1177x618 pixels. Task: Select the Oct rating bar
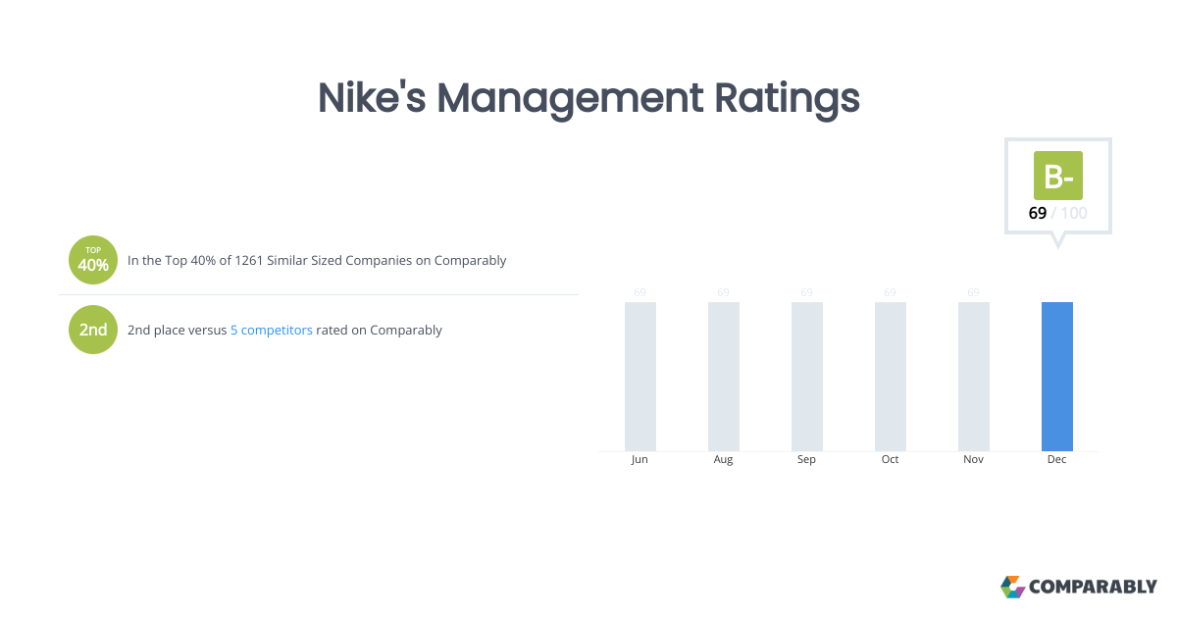(x=891, y=376)
